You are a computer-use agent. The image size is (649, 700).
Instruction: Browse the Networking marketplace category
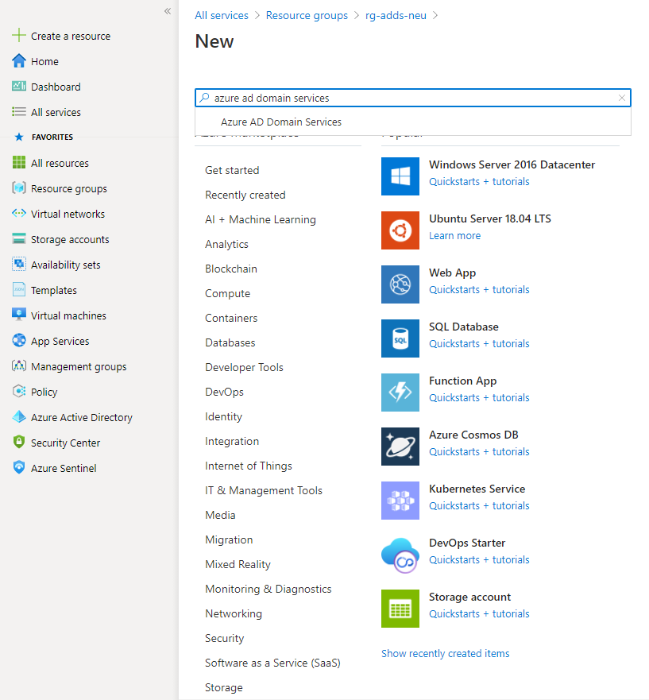tap(233, 613)
